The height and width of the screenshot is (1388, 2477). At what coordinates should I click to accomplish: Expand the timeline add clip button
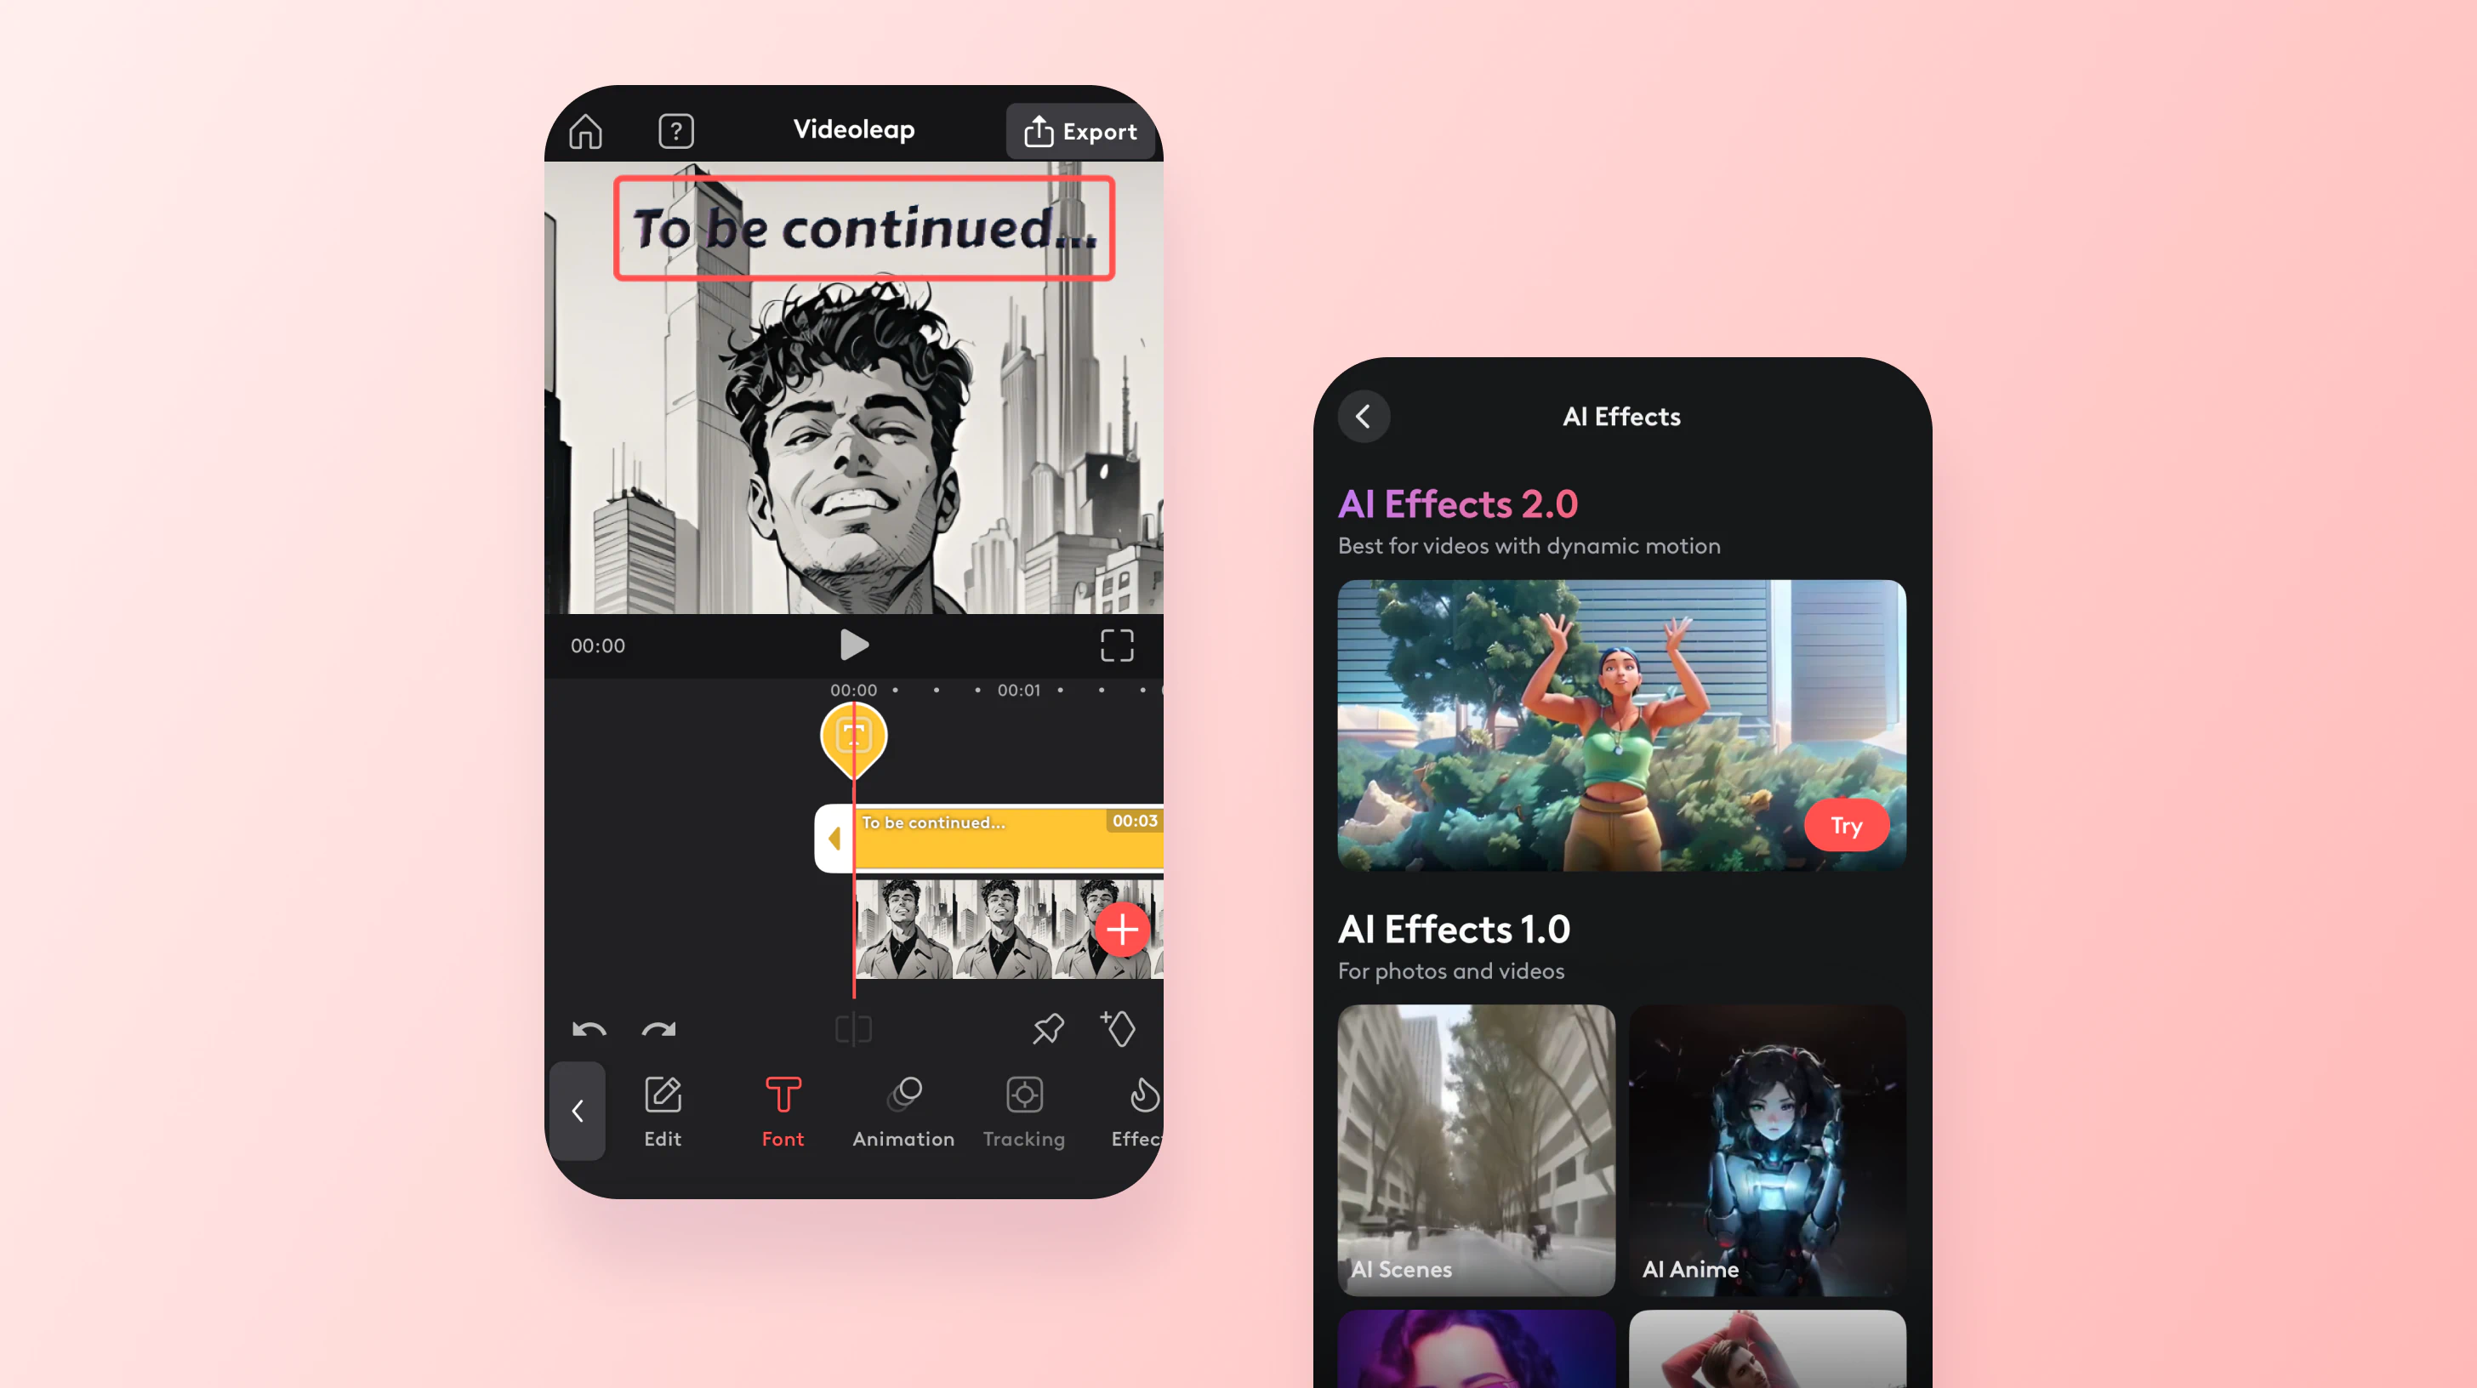1123,930
